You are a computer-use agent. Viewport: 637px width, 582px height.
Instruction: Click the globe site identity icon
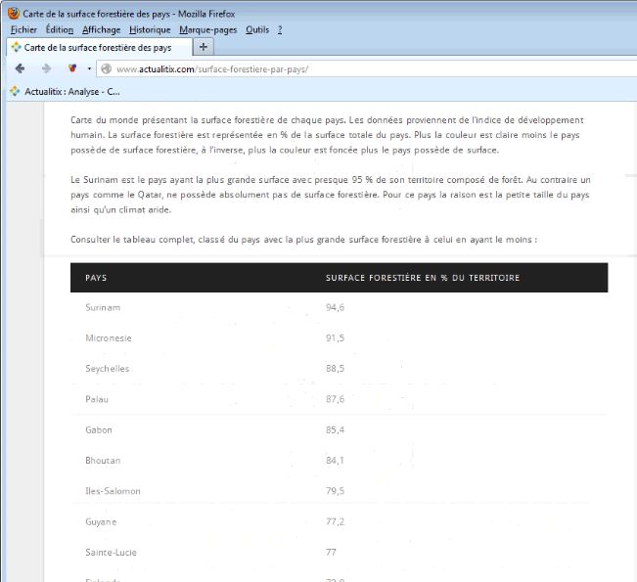[x=107, y=69]
